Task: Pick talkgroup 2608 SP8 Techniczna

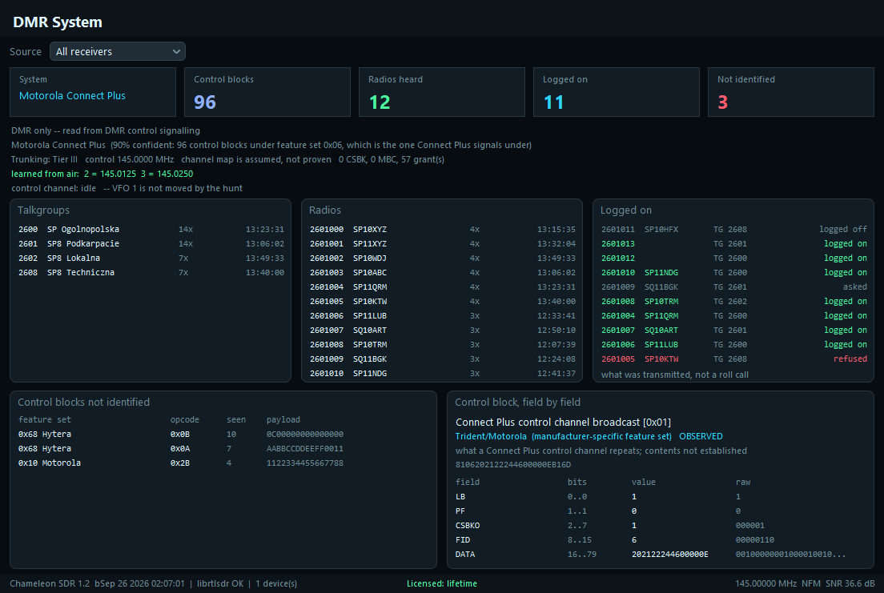Action: [151, 272]
